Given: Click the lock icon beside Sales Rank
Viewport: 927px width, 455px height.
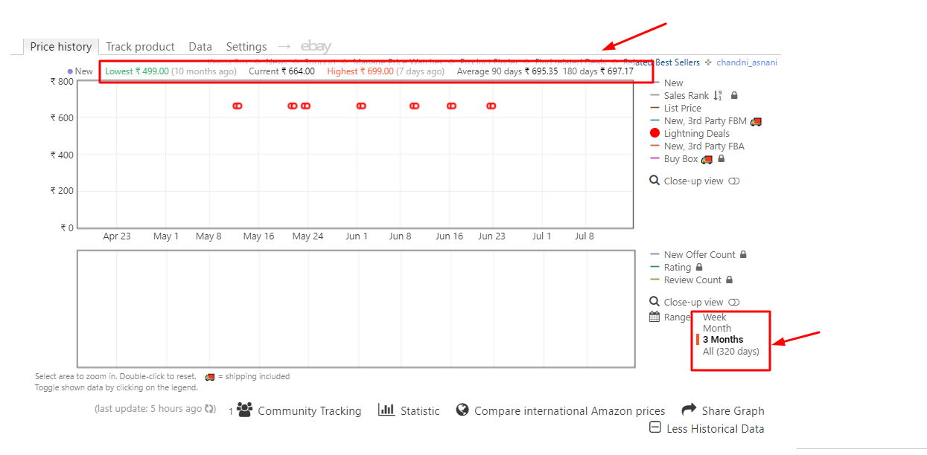Looking at the screenshot, I should 734,96.
